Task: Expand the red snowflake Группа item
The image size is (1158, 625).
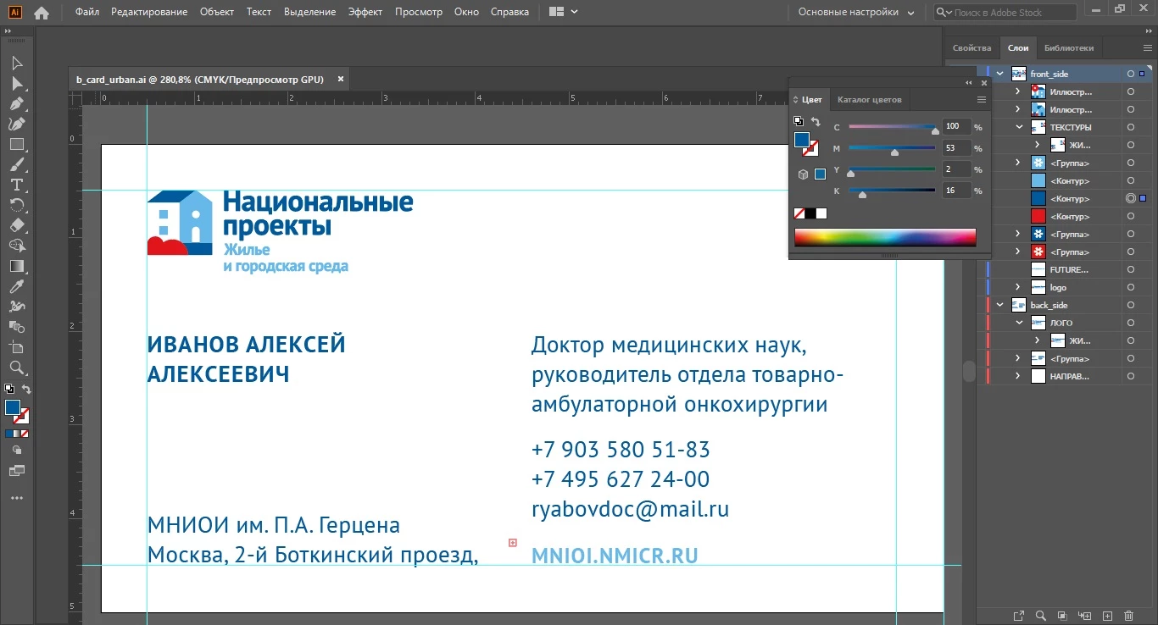Action: tap(1018, 252)
